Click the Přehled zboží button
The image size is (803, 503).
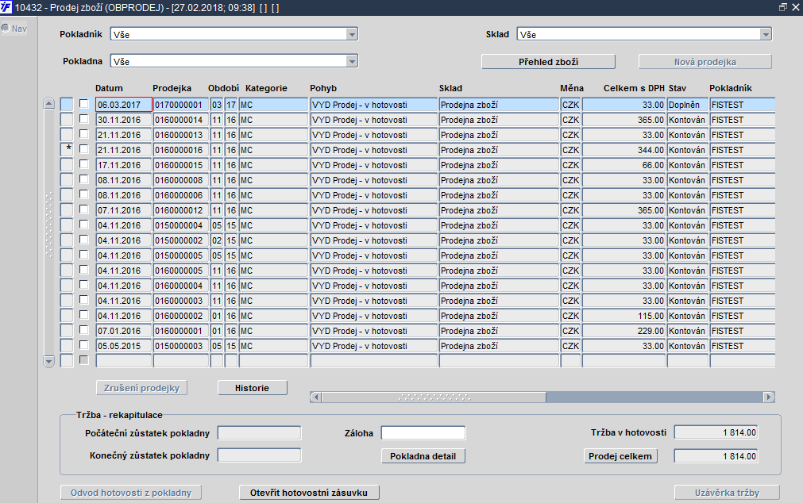pos(549,62)
